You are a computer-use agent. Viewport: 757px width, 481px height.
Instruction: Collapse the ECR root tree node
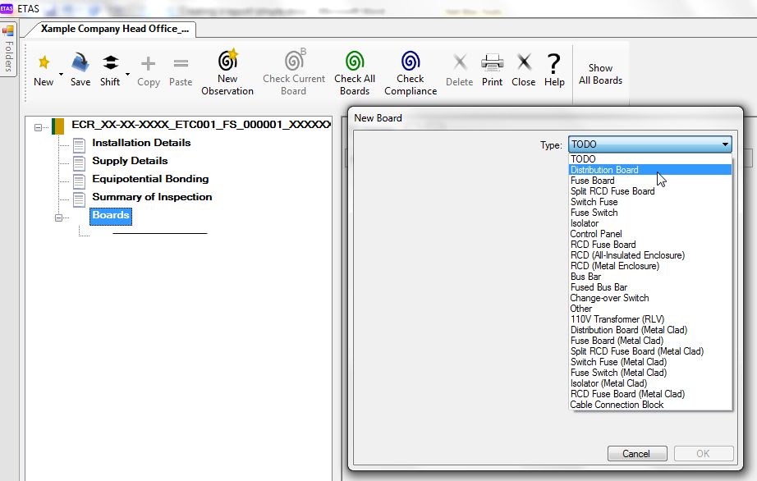coord(38,127)
